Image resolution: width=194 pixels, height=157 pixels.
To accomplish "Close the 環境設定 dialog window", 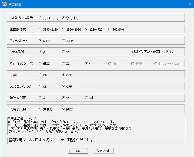I will [189, 4].
